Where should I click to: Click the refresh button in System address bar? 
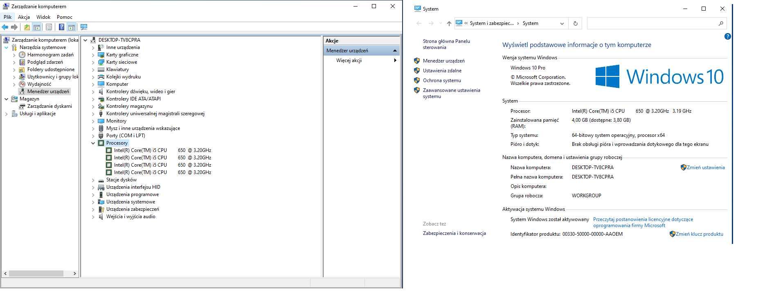[575, 23]
